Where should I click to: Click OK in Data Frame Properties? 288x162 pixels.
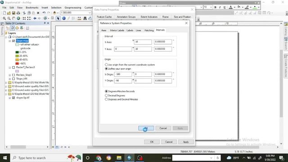point(152,142)
